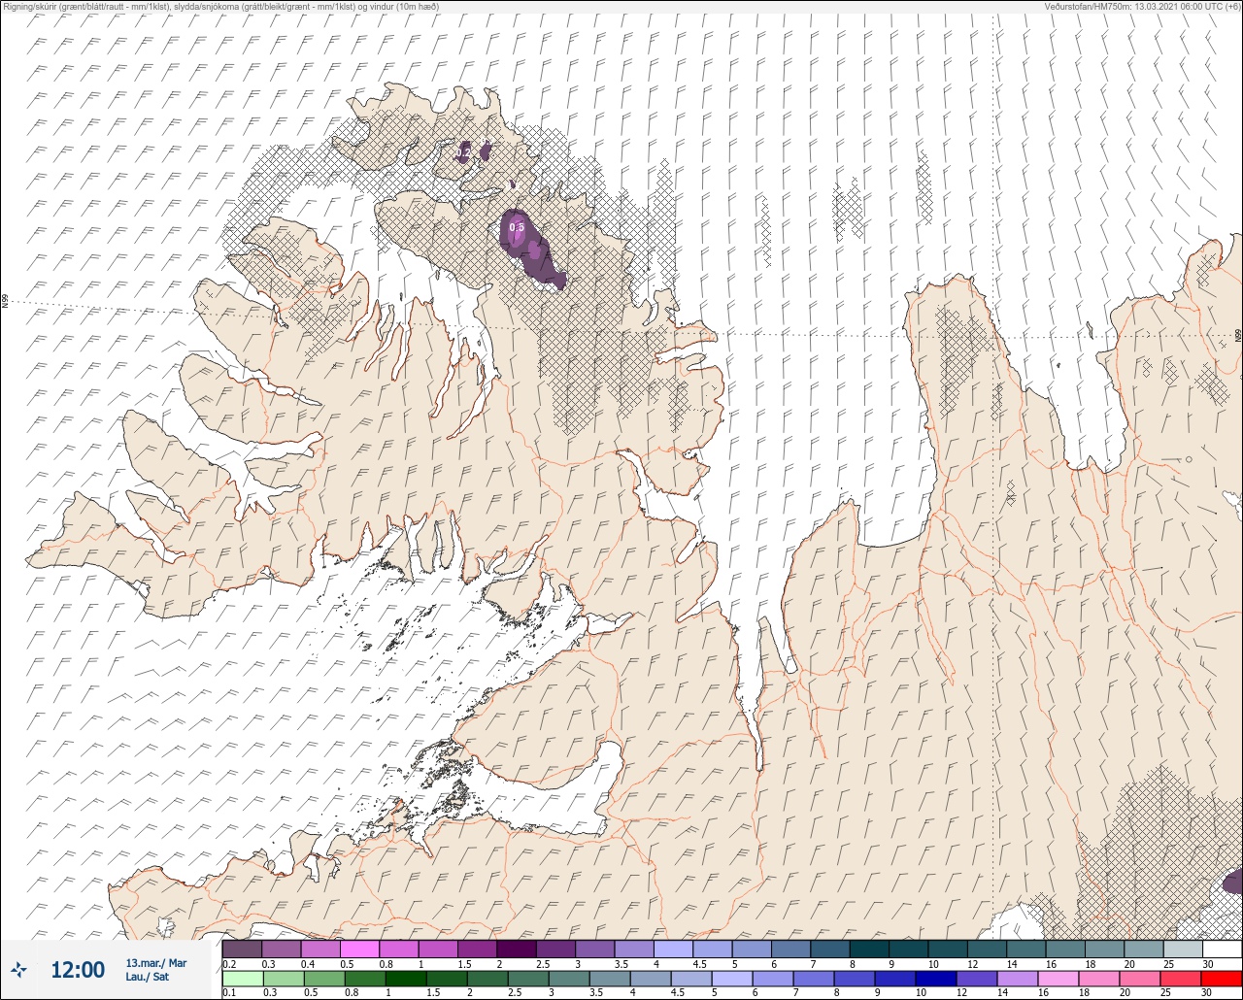Screen dimensions: 1243x1000
Task: Click the purple precipitation patch at the right map edge
Action: point(1233,882)
